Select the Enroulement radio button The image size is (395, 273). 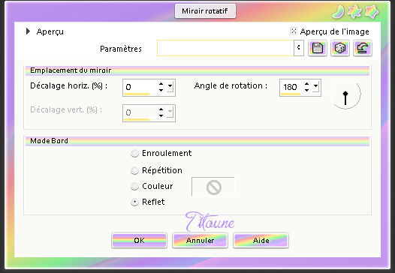[x=134, y=153]
